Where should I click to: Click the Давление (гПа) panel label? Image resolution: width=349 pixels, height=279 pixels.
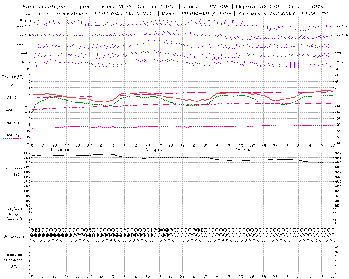pyautogui.click(x=14, y=171)
